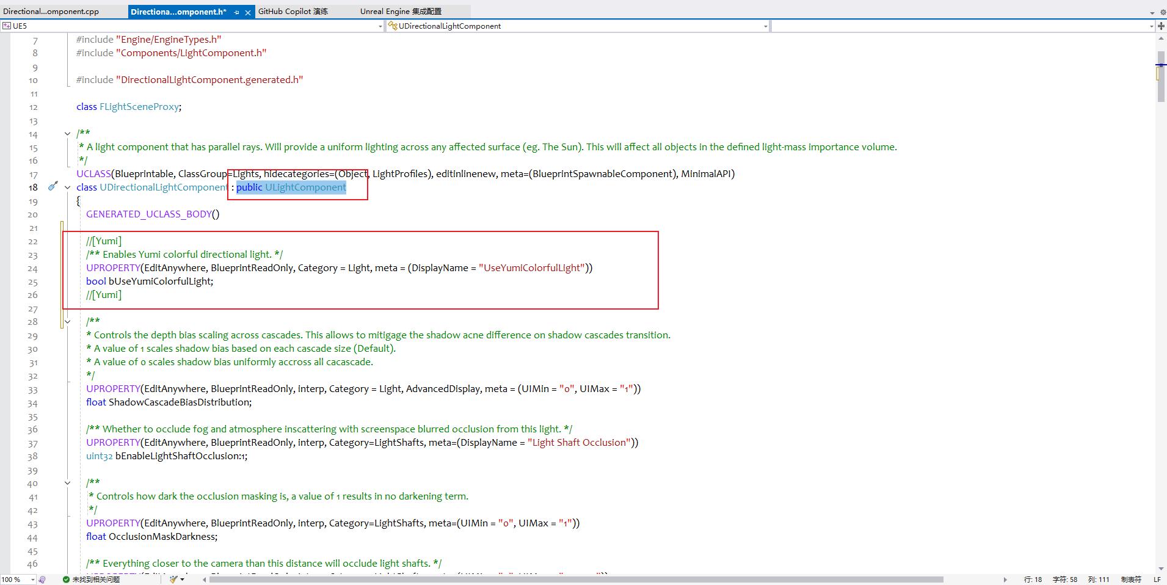Click the ShadowCascadeBiasDistribution variable

click(x=179, y=402)
